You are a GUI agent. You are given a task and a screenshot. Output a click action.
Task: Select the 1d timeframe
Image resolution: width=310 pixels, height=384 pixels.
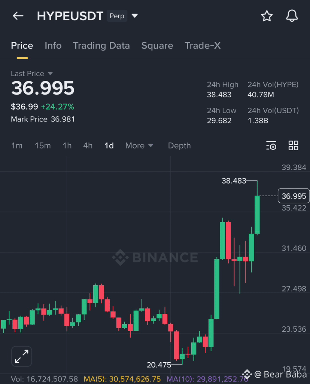(109, 146)
